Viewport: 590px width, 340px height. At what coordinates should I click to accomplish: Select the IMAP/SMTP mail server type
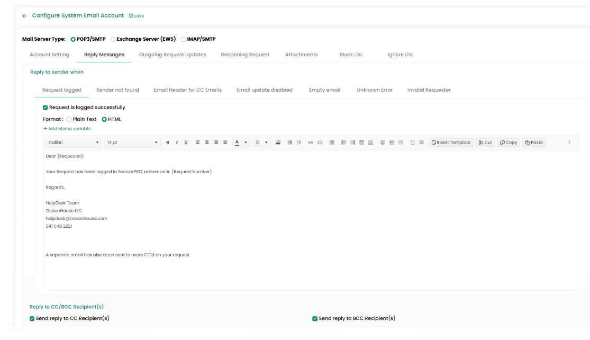click(x=184, y=39)
